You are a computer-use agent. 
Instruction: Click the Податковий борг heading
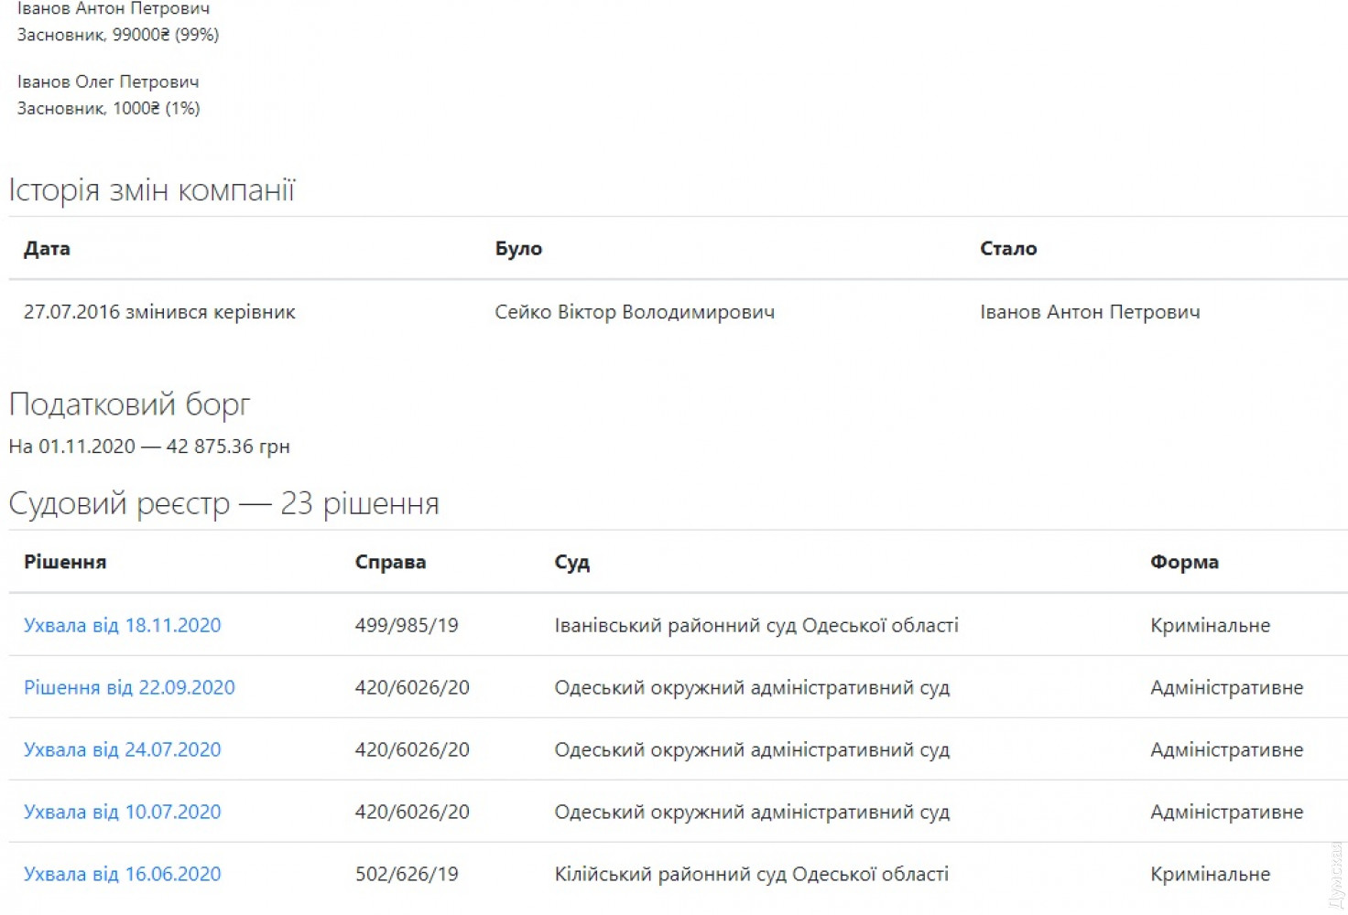pos(129,404)
